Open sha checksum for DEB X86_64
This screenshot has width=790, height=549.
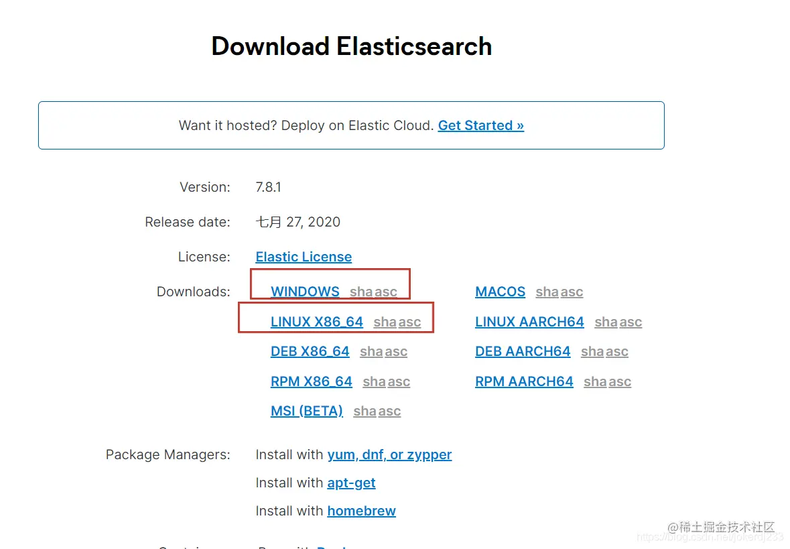(x=371, y=351)
